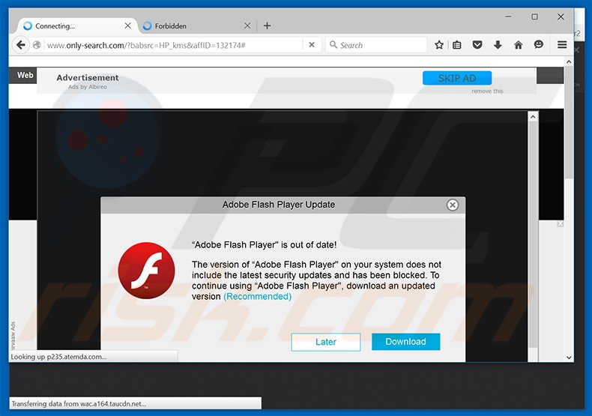Image resolution: width=592 pixels, height=416 pixels.
Task: Close the Forbidden tab
Action: 247,25
